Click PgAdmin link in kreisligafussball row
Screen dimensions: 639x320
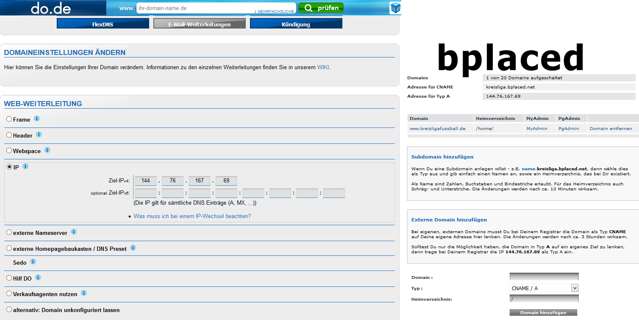[568, 128]
